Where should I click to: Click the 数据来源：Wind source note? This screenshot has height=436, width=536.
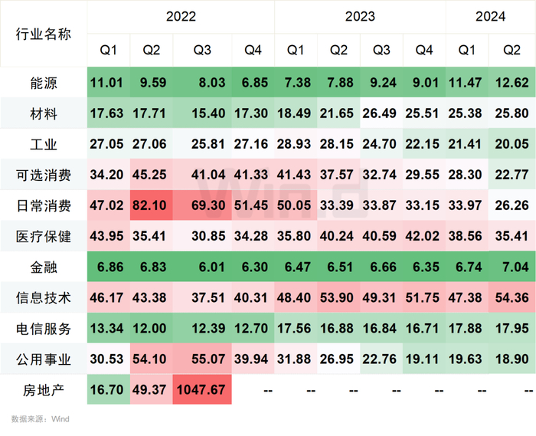pyautogui.click(x=40, y=419)
